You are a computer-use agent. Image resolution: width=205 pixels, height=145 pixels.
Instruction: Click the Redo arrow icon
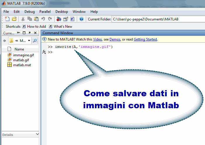pos(50,19)
